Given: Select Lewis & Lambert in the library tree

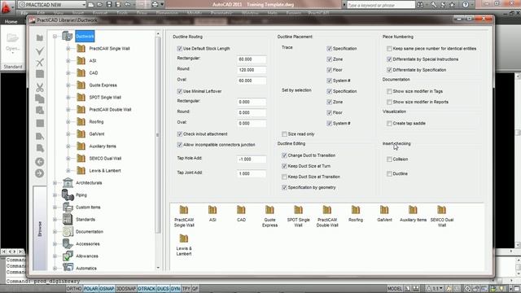Looking at the screenshot, I should (x=105, y=170).
